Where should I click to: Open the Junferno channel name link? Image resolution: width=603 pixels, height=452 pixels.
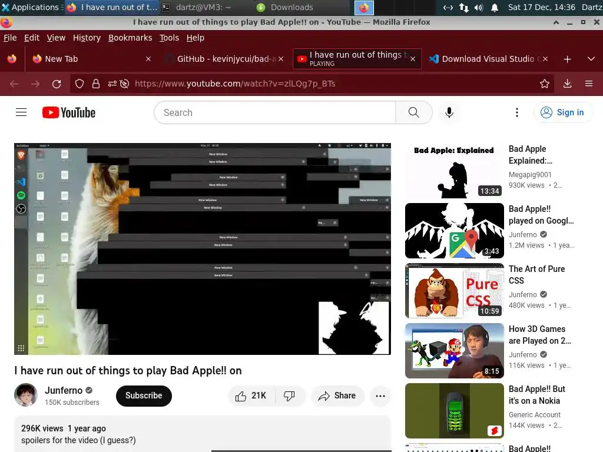coord(64,390)
